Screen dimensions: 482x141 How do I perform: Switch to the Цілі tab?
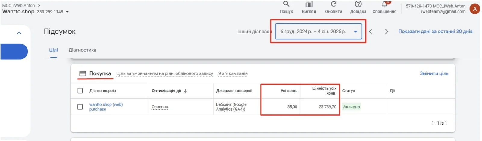click(54, 50)
